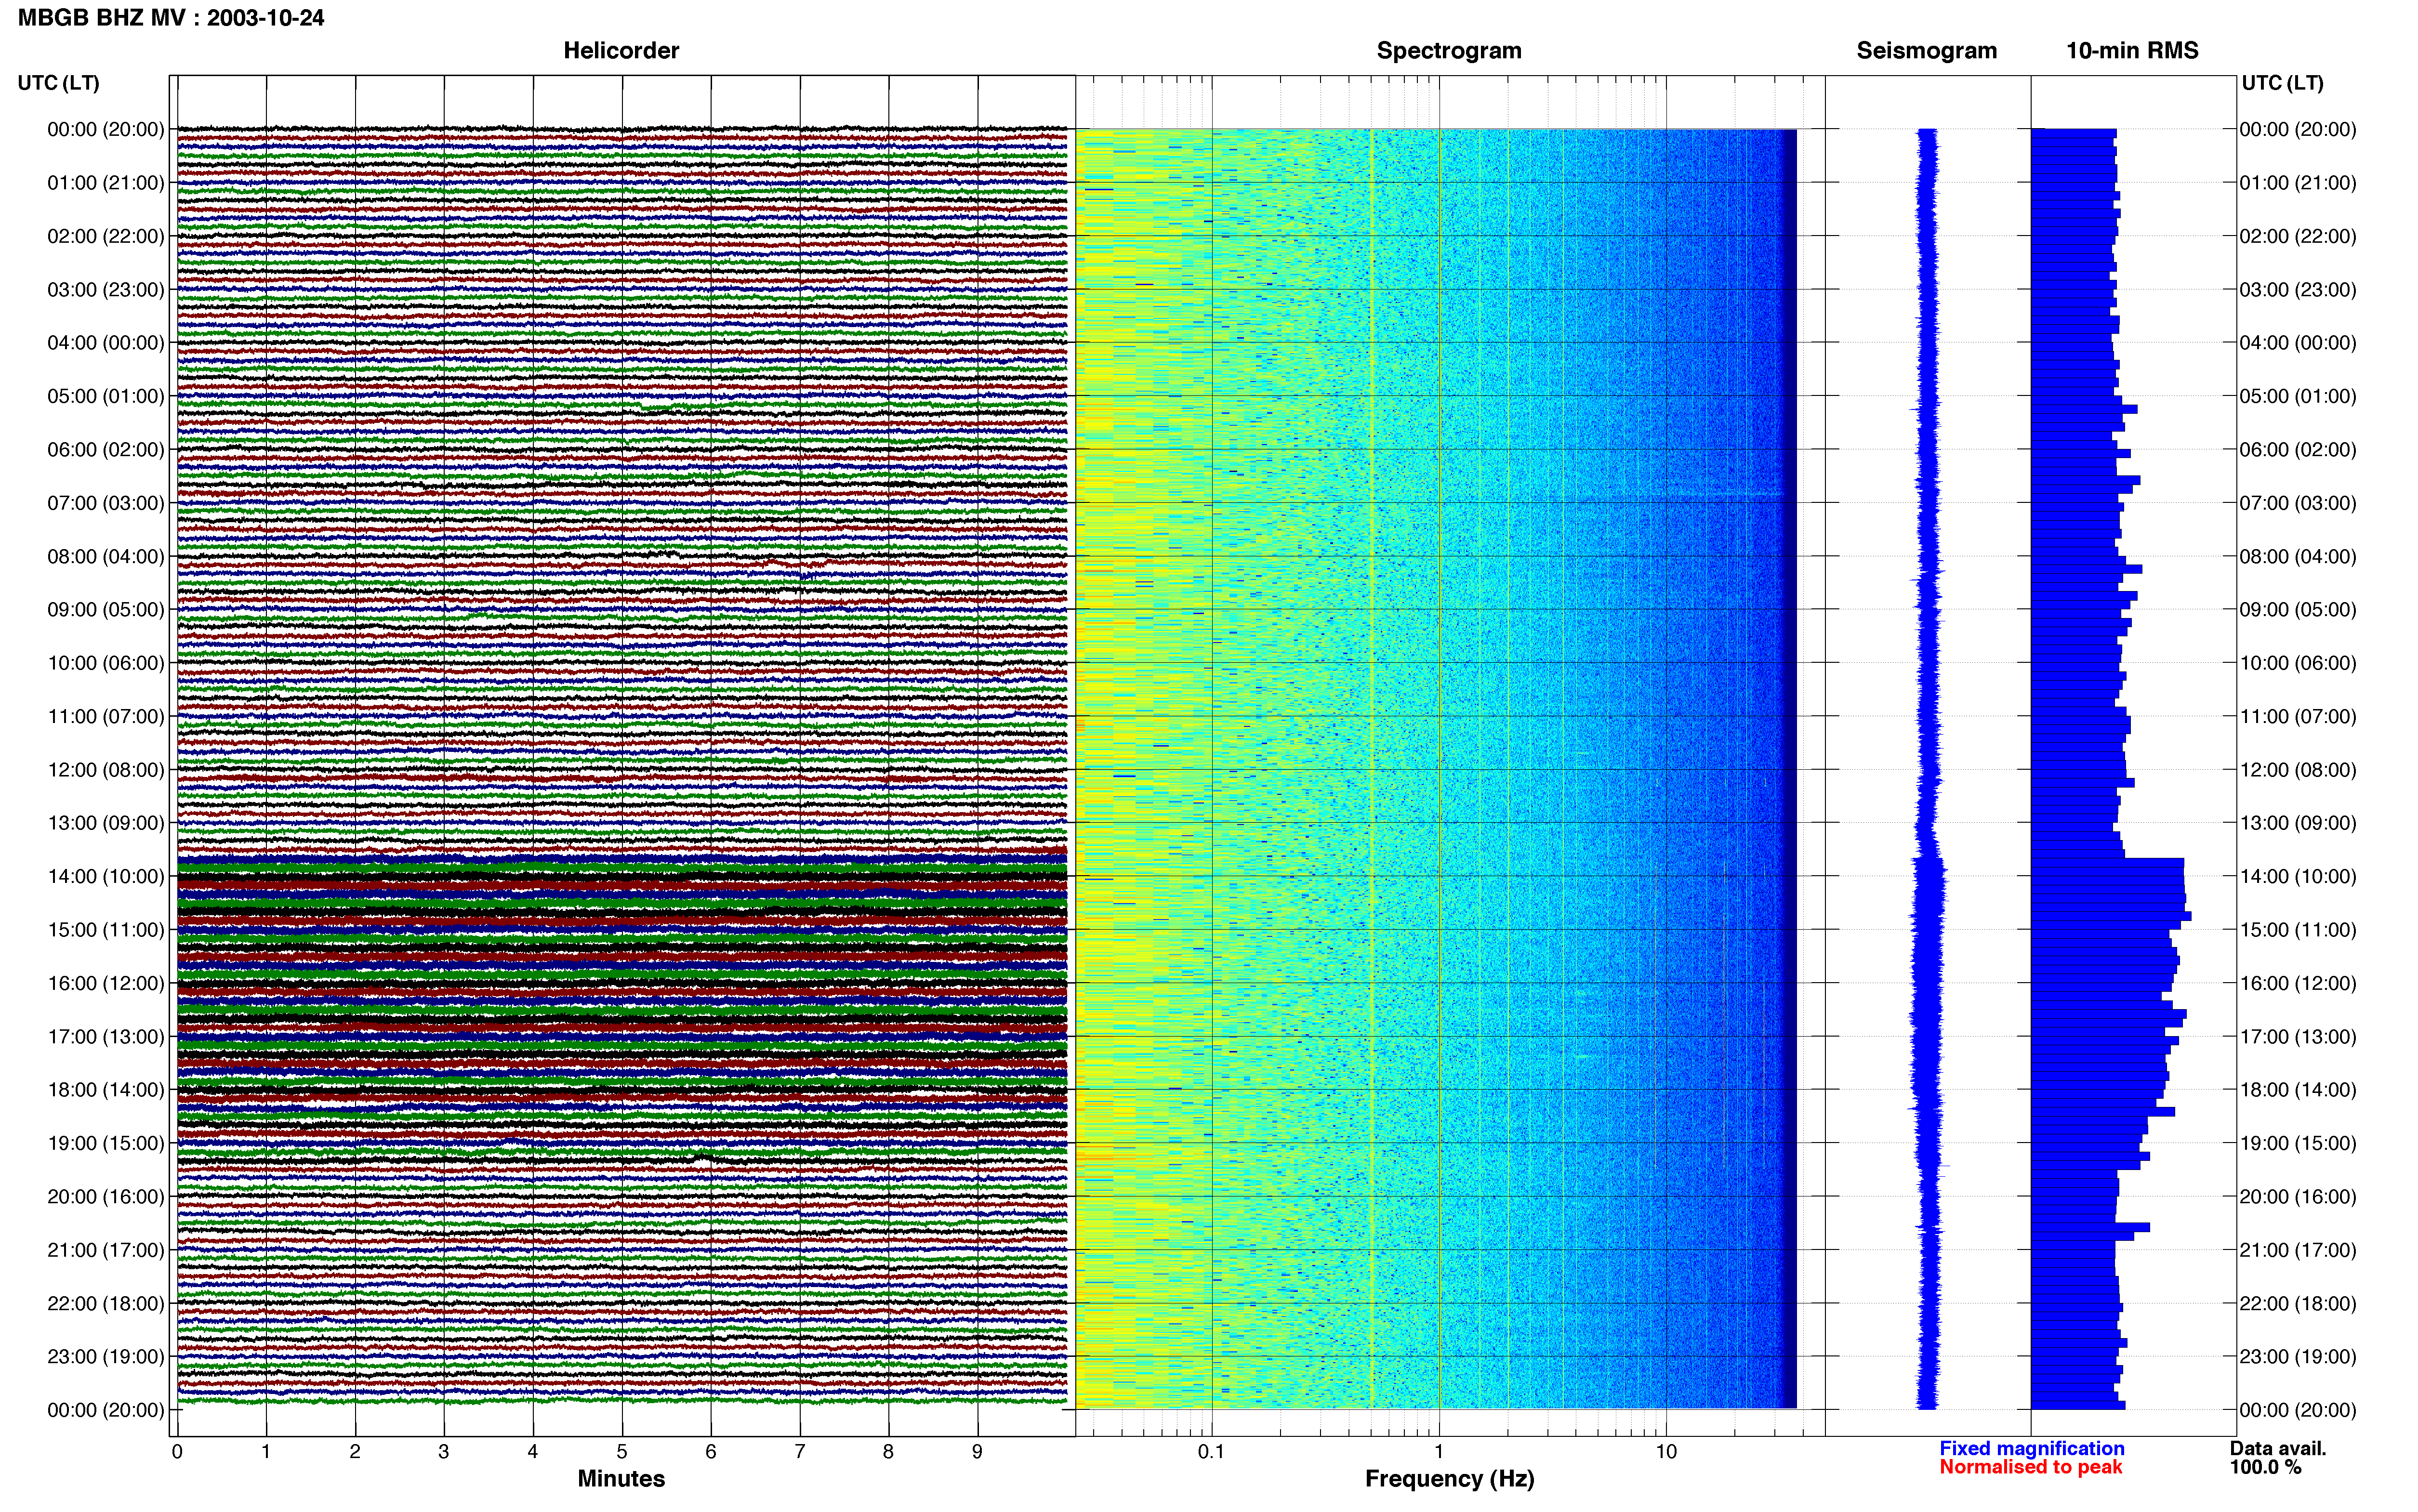This screenshot has height=1512, width=2418.
Task: Click the left time label '01:00 (21:00)'
Action: pyautogui.click(x=106, y=183)
